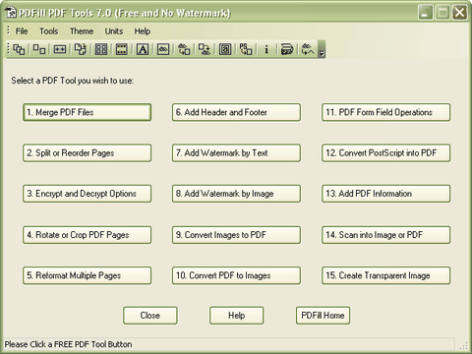Click the Encrypt and Decrypt toolbar icon

point(60,49)
